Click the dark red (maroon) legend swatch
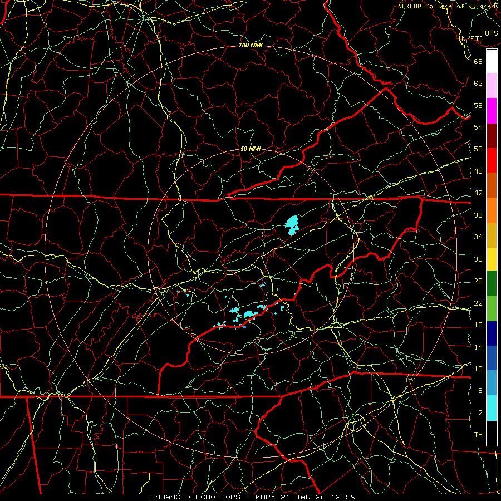Screen dimensions: 501x501 (492, 136)
